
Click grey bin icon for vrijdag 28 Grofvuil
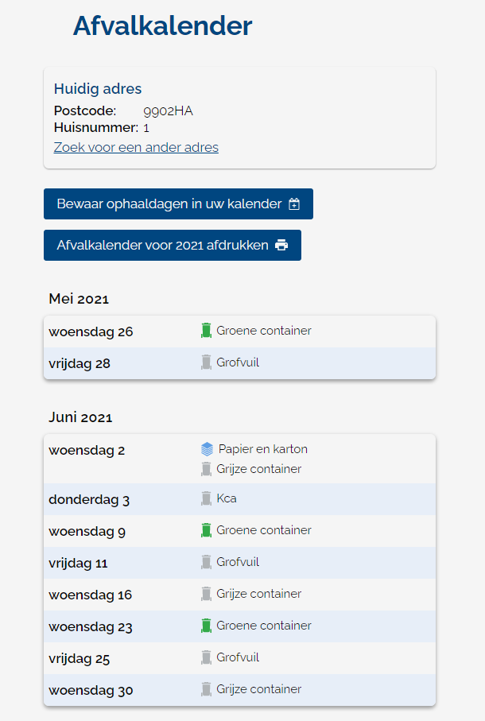point(207,362)
